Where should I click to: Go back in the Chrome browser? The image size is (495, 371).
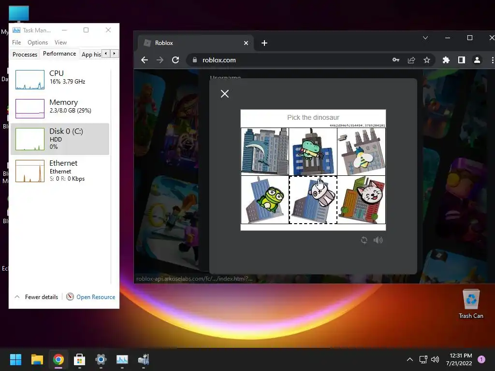click(145, 60)
